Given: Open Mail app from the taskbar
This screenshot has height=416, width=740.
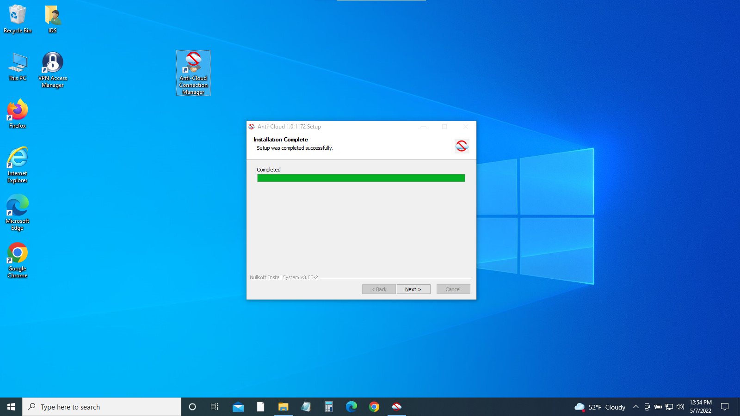Looking at the screenshot, I should [x=238, y=407].
